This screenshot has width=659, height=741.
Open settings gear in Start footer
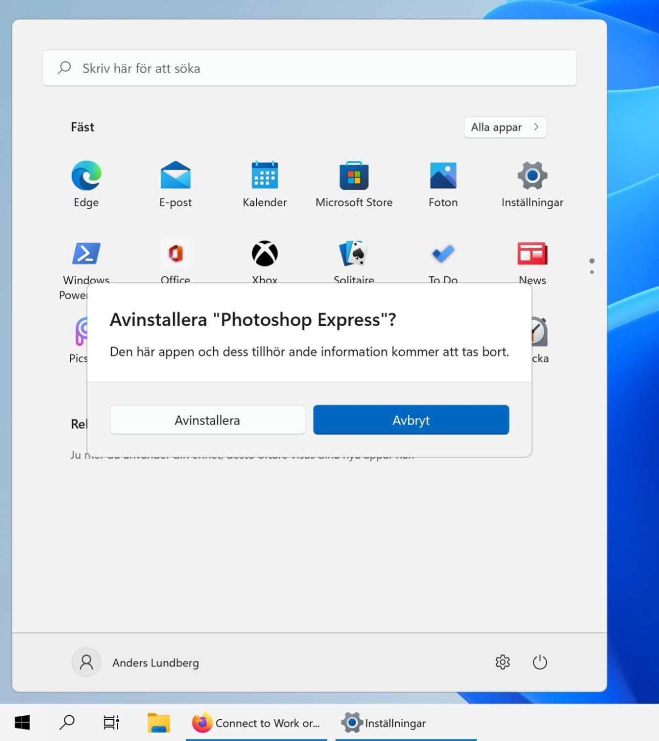502,662
